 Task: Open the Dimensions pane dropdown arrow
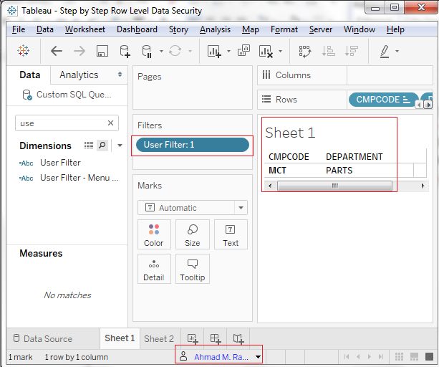120,146
